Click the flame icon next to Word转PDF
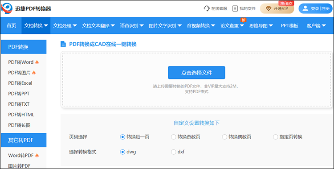This screenshot has height=169, width=334. pos(37,156)
